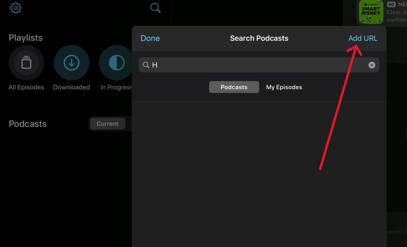
Task: Tap the magnifier icon above Playlists
Action: 155,8
